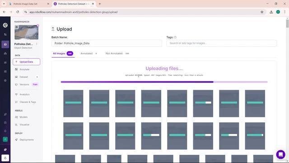The height and width of the screenshot is (163, 289).
Task: Click the upload icon at the bottom of the left rail
Action: [x=5, y=158]
